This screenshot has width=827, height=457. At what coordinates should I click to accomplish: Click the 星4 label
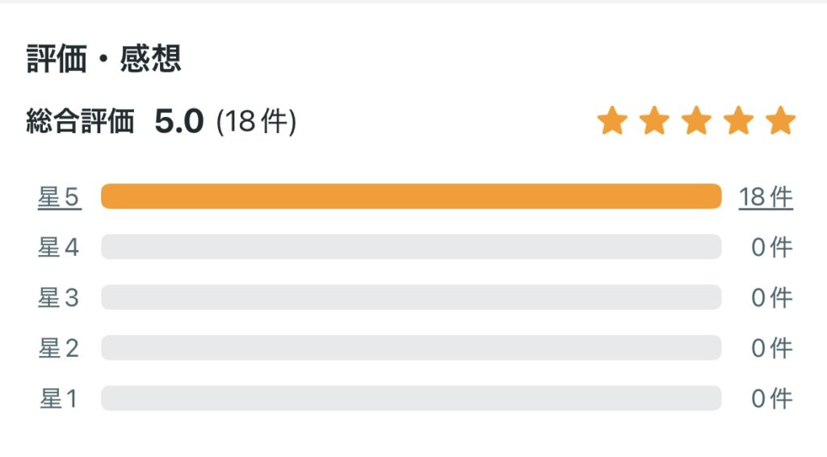[58, 247]
